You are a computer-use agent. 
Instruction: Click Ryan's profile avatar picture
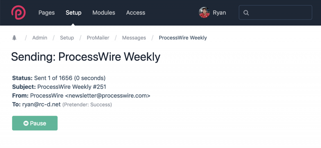[x=204, y=13]
